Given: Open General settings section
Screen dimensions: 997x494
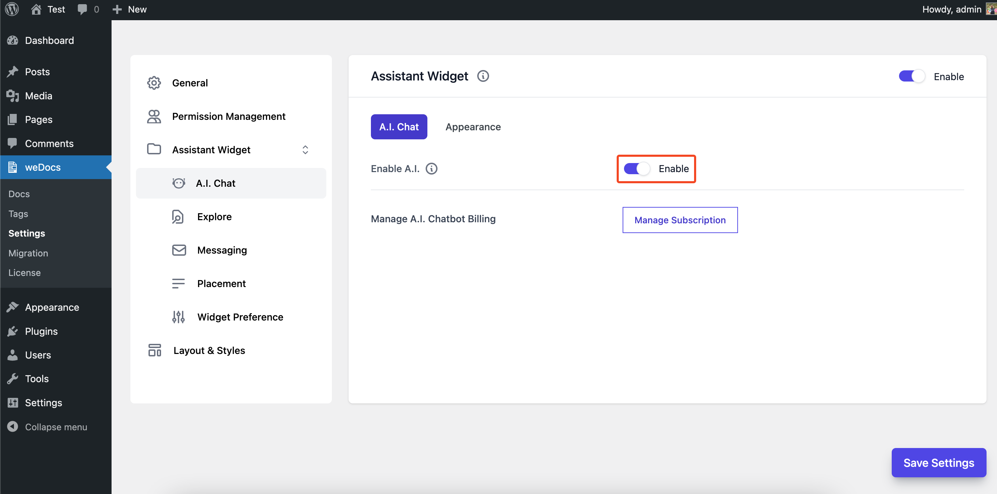Looking at the screenshot, I should (231, 83).
